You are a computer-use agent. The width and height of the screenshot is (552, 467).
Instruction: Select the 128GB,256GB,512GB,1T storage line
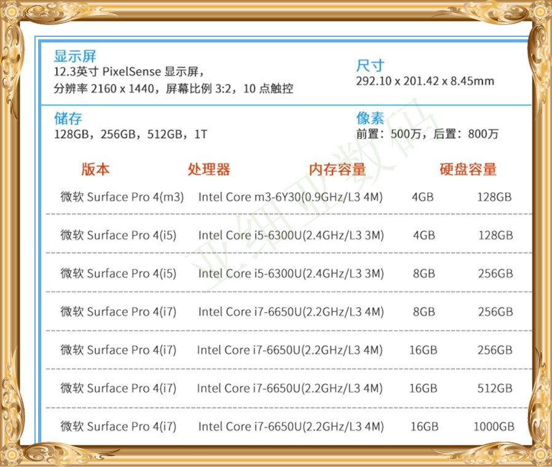(x=130, y=134)
